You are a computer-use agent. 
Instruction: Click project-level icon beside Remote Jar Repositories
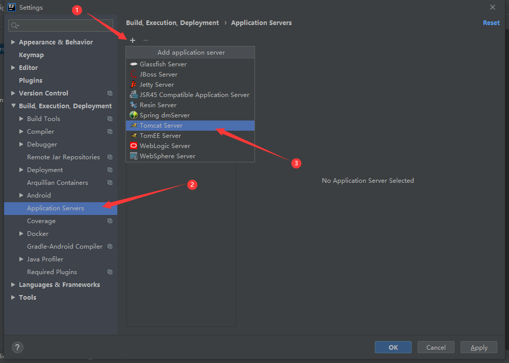point(110,157)
